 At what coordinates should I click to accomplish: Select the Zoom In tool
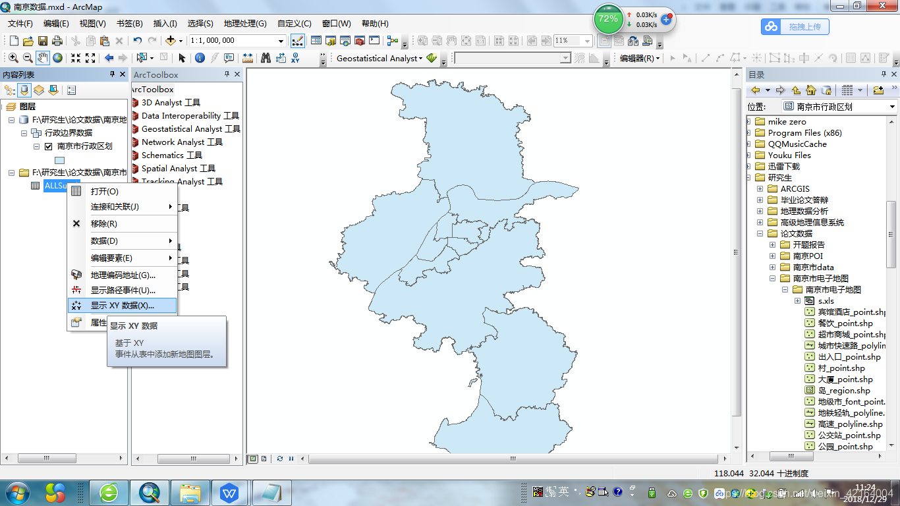(13, 58)
